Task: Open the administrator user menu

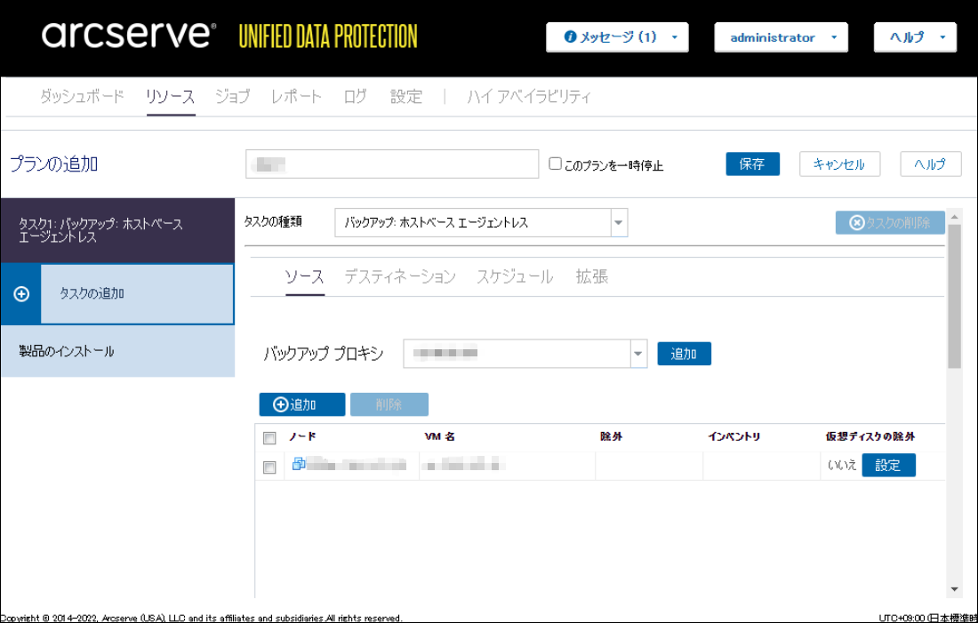Action: (x=781, y=37)
